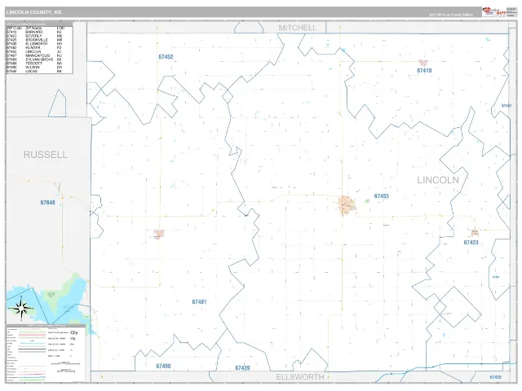The height and width of the screenshot is (391, 522).
Task: Click the "LINCOLN COUNTY, KS" map title
Action: click(x=33, y=12)
